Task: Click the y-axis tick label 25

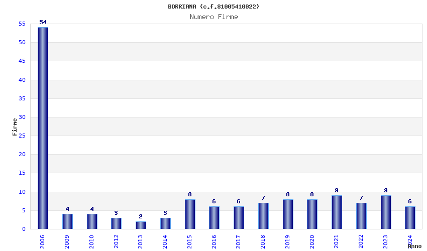Action: click(x=22, y=136)
